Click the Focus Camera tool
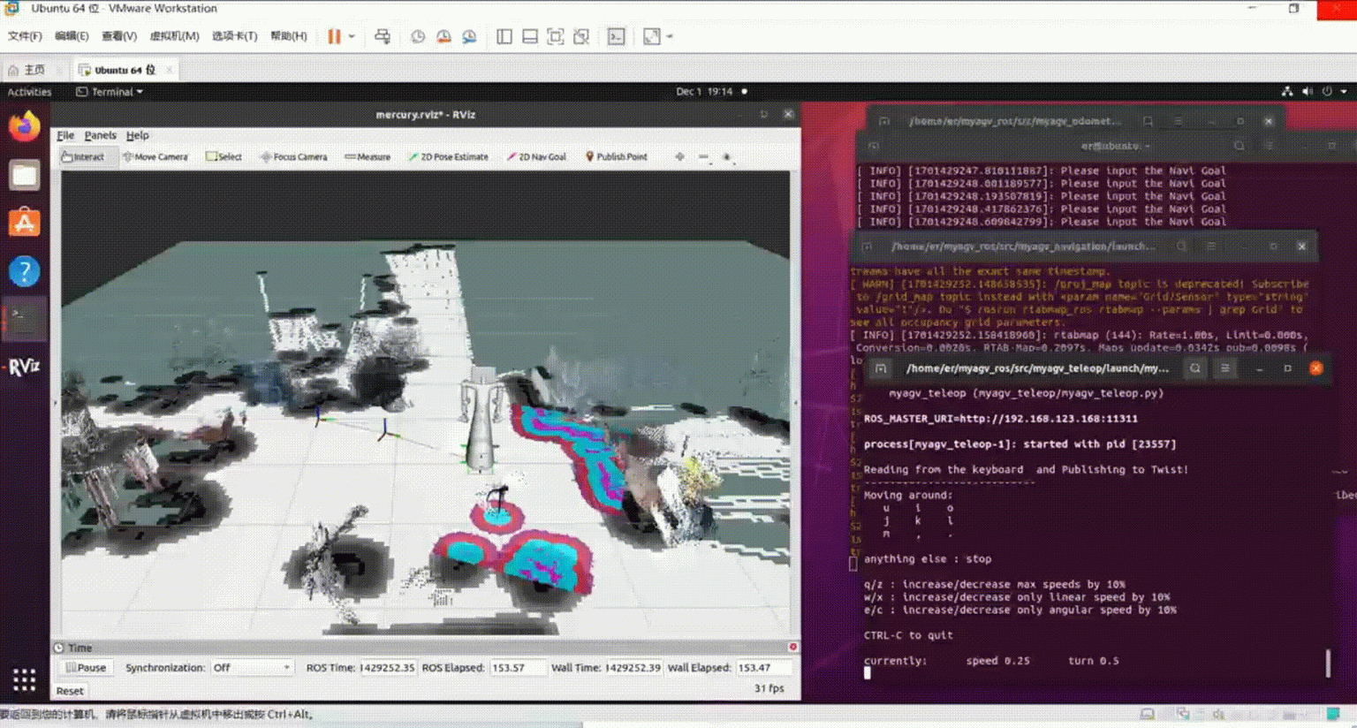This screenshot has width=1357, height=728. tap(293, 157)
